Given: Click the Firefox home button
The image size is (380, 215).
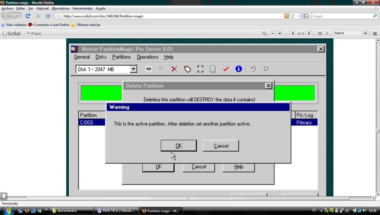Looking at the screenshot, I should pyautogui.click(x=48, y=16).
